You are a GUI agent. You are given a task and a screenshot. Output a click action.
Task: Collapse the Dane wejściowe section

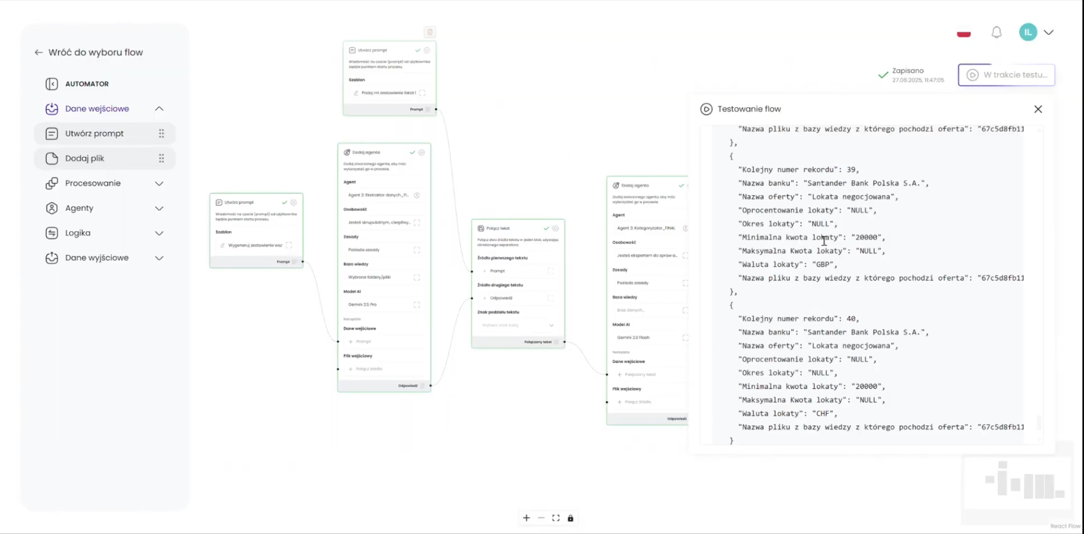click(x=159, y=109)
